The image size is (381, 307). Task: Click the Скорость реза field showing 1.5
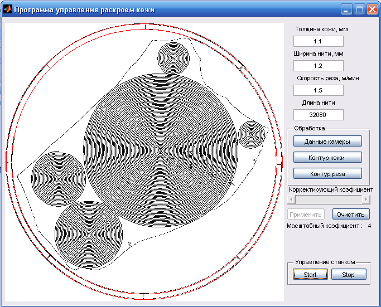(x=318, y=90)
